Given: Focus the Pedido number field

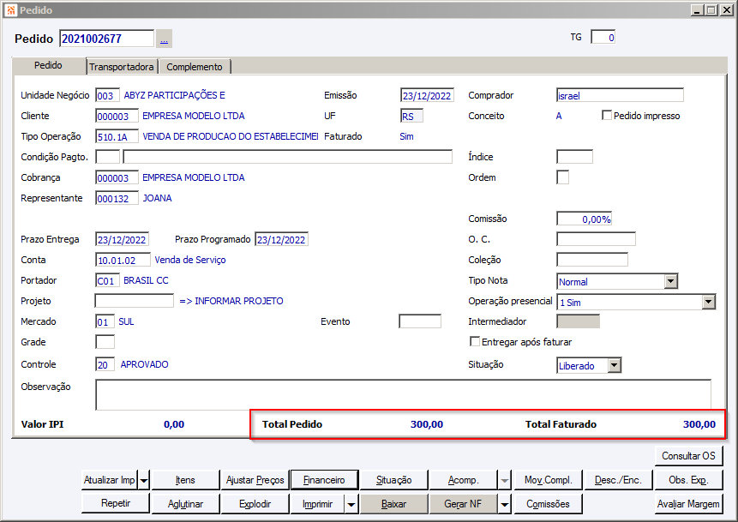Looking at the screenshot, I should 107,39.
